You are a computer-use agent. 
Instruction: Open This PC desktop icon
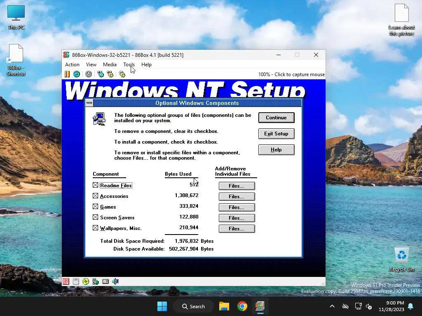pyautogui.click(x=16, y=17)
